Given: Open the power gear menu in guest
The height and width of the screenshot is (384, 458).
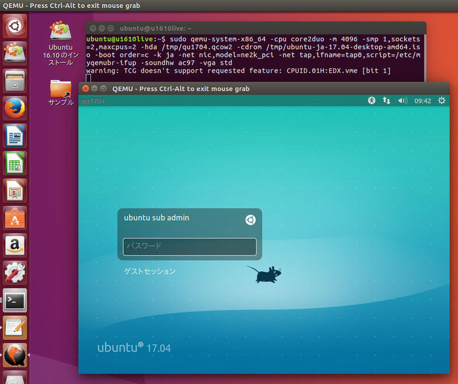Looking at the screenshot, I should [x=441, y=101].
